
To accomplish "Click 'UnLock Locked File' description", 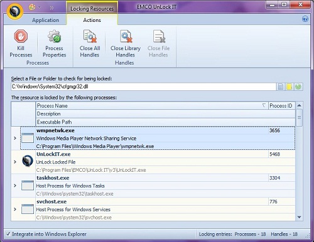I will [x=56, y=162].
